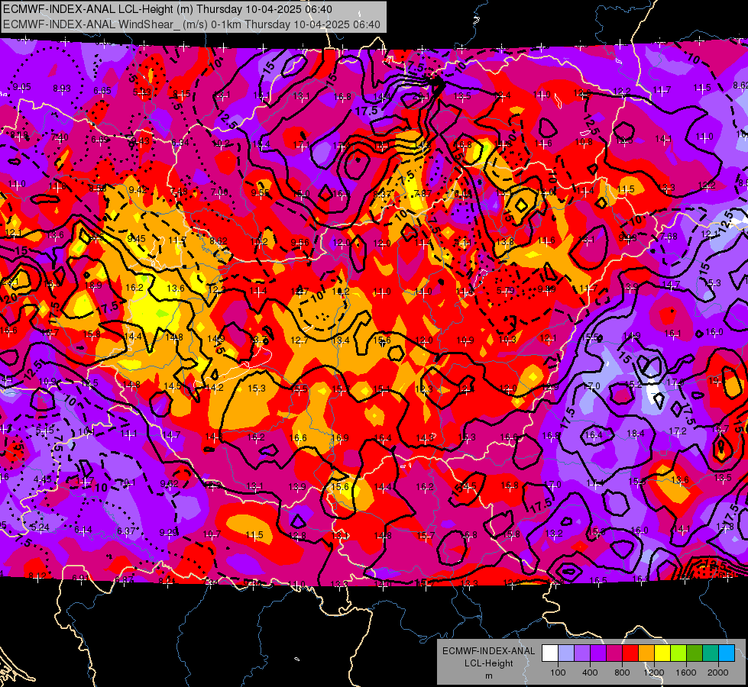Click the 9.42 wind shear value
Image resolution: width=748 pixels, height=687 pixels.
click(x=138, y=190)
